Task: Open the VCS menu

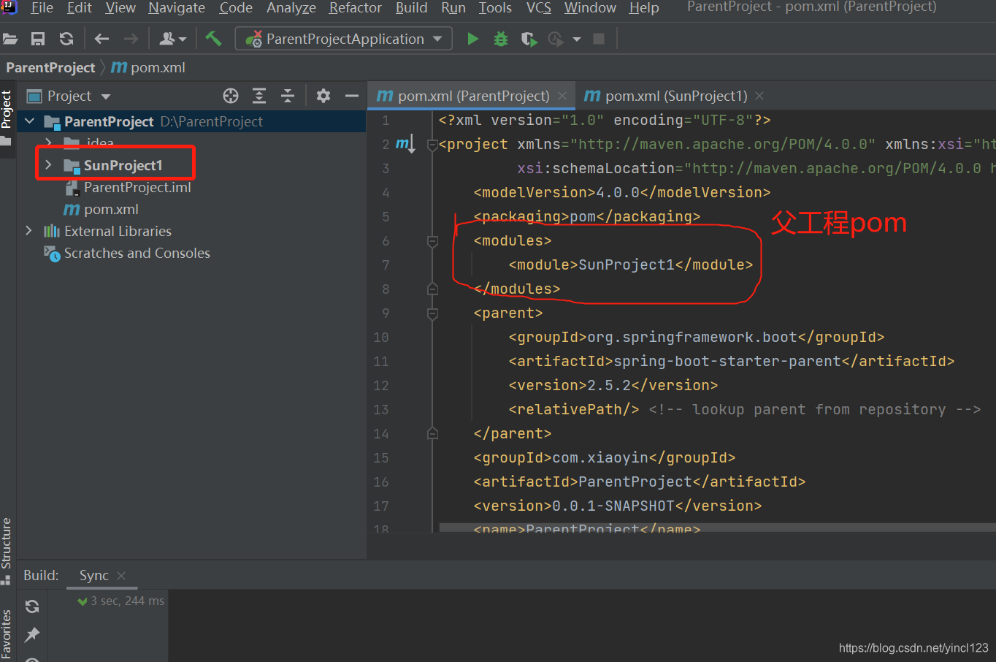Action: 539,8
